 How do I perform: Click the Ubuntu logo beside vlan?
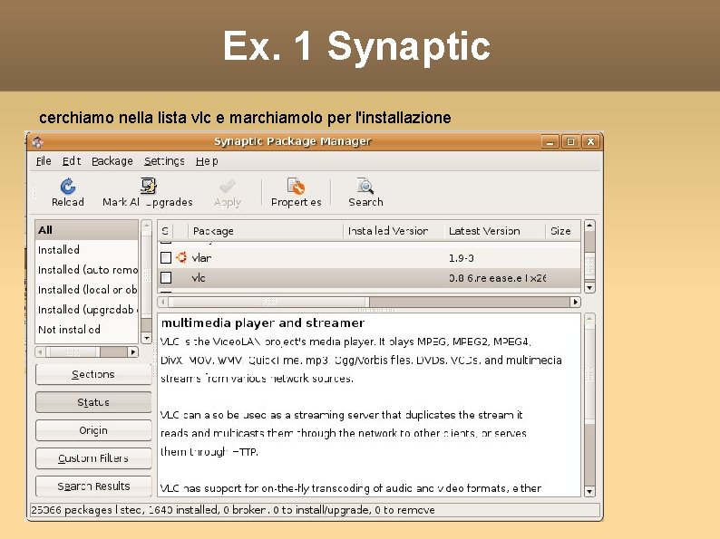pos(181,257)
